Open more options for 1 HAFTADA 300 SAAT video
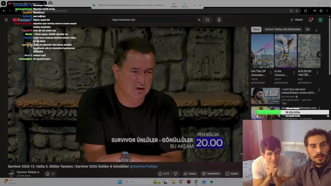 tap(319, 90)
